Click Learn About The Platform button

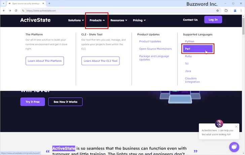coord(45,61)
